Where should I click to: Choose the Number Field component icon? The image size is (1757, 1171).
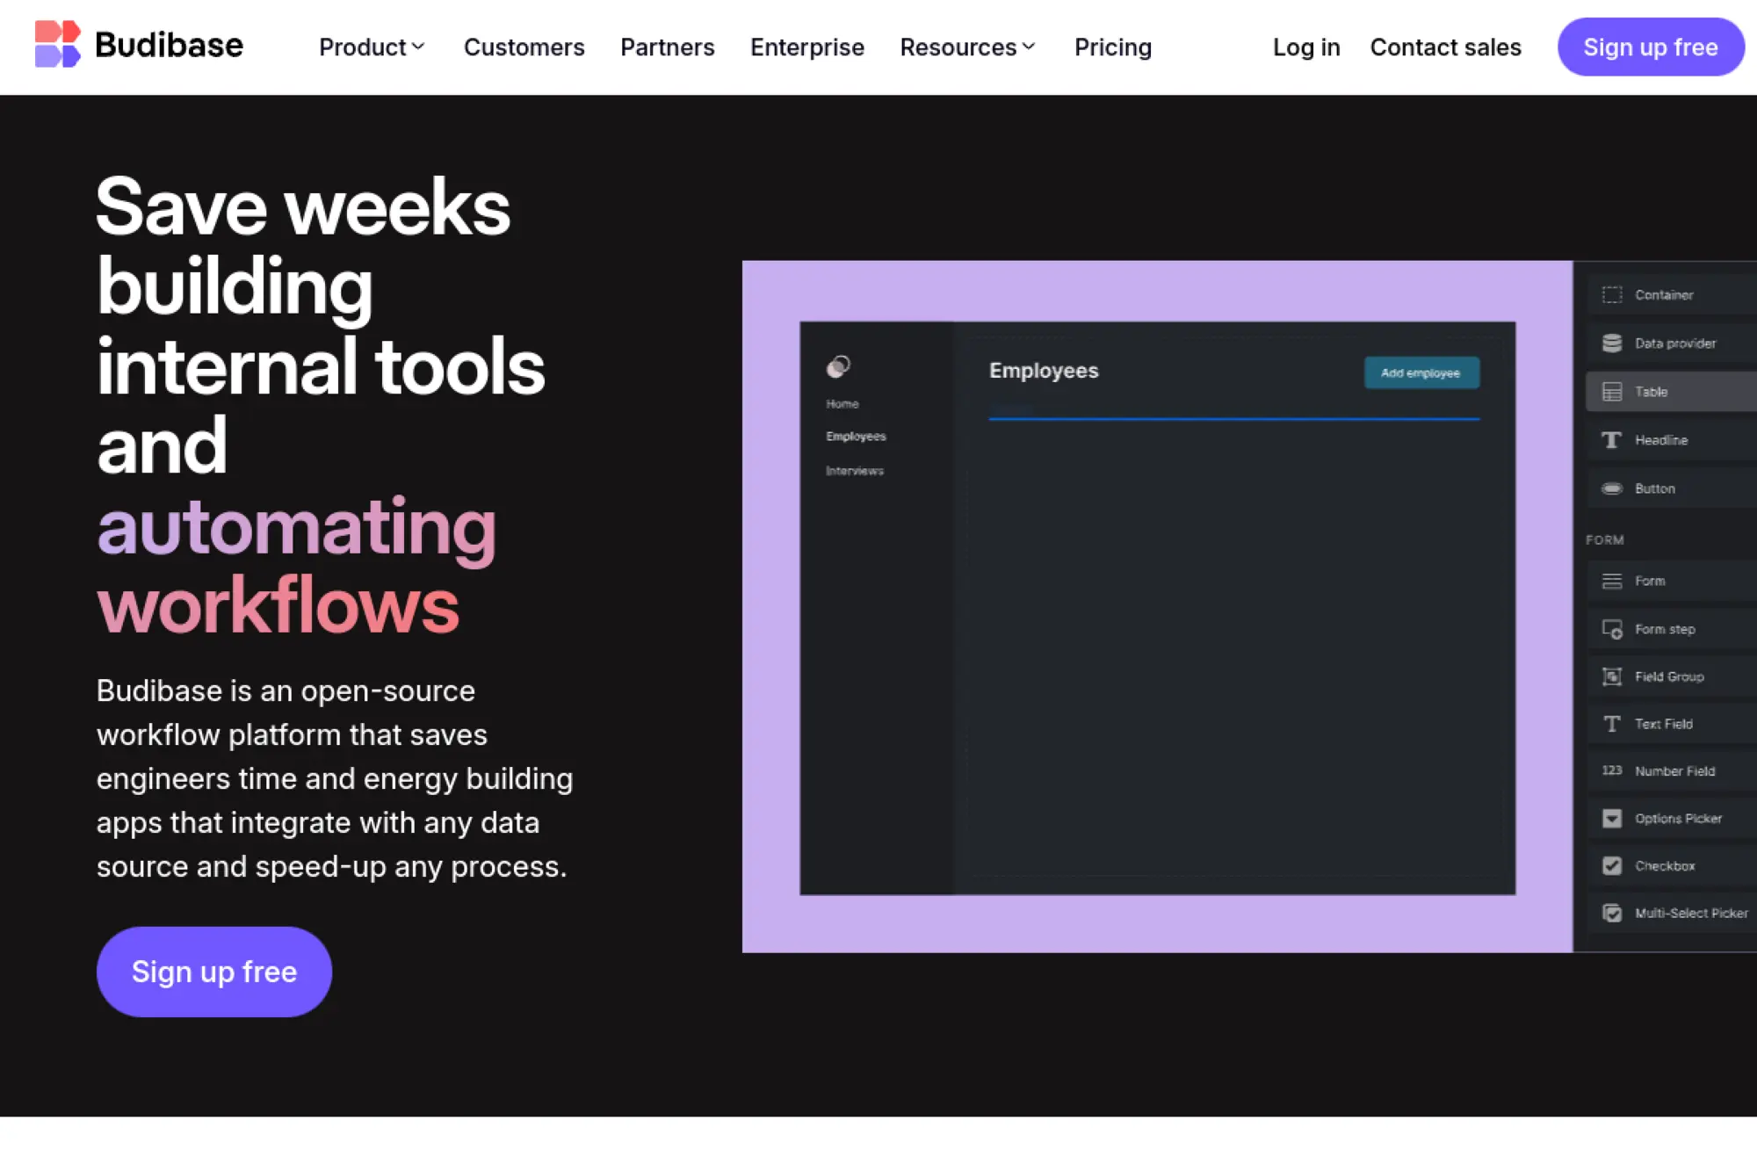[x=1611, y=770]
